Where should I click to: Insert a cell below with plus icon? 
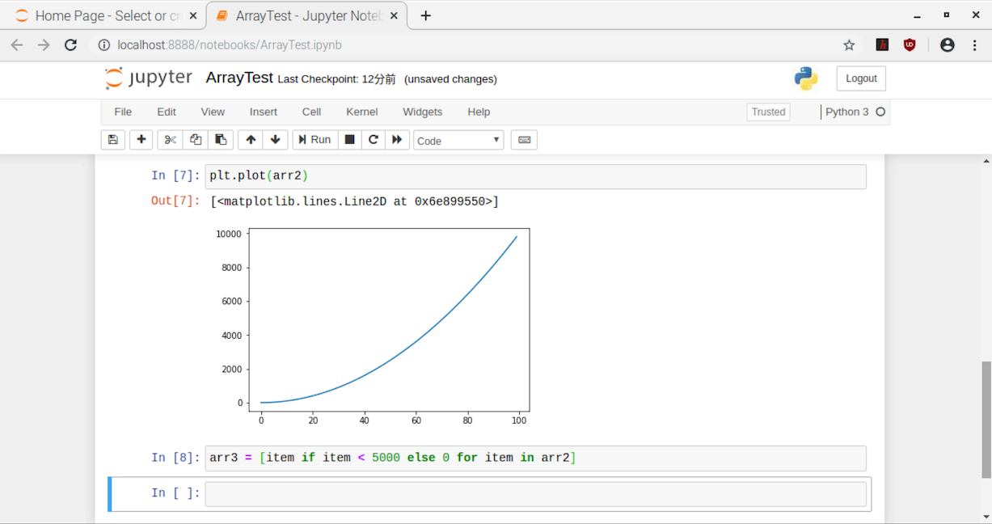(x=141, y=140)
